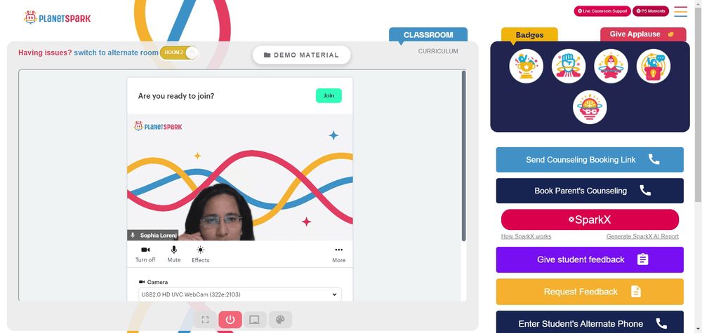Click phone icon on Send Counseling Booking Link
This screenshot has height=333, width=702.
654,160
